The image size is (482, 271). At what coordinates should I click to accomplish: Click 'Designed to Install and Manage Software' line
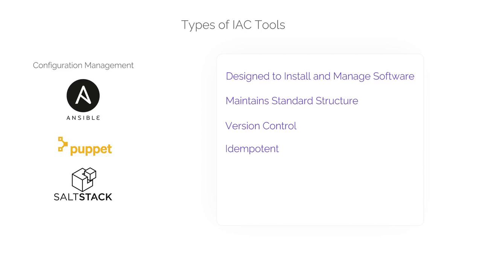(320, 76)
